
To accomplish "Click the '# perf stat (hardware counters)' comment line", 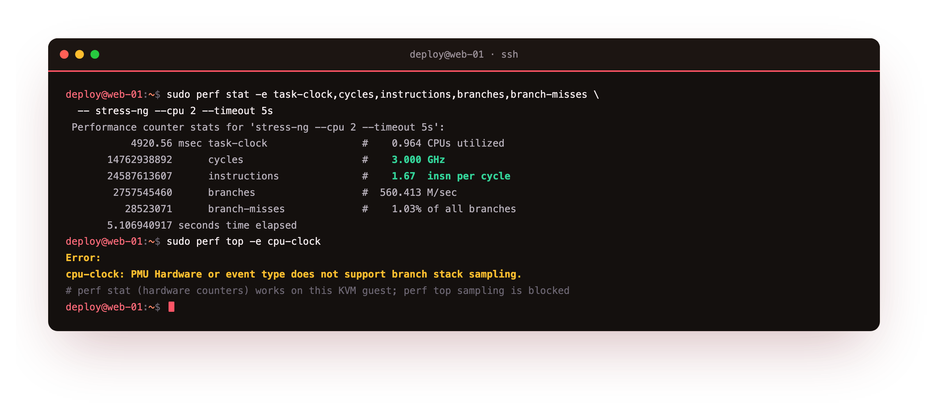I will coord(317,291).
